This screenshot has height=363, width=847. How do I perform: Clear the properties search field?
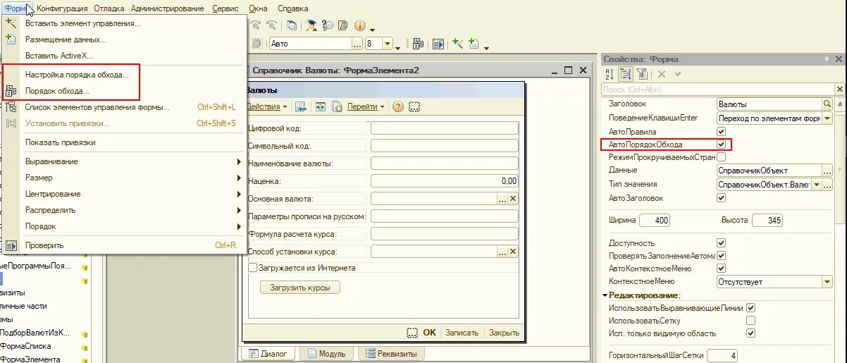tap(839, 90)
